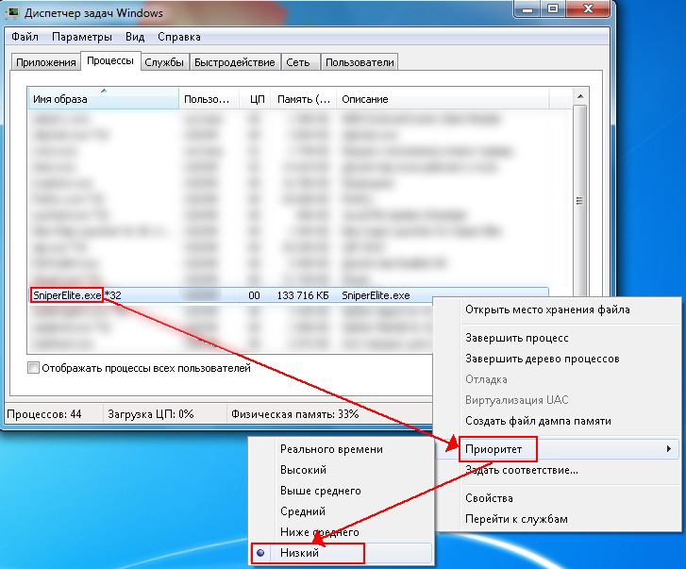Open the Параметры menu
This screenshot has height=569, width=686.
coord(82,38)
